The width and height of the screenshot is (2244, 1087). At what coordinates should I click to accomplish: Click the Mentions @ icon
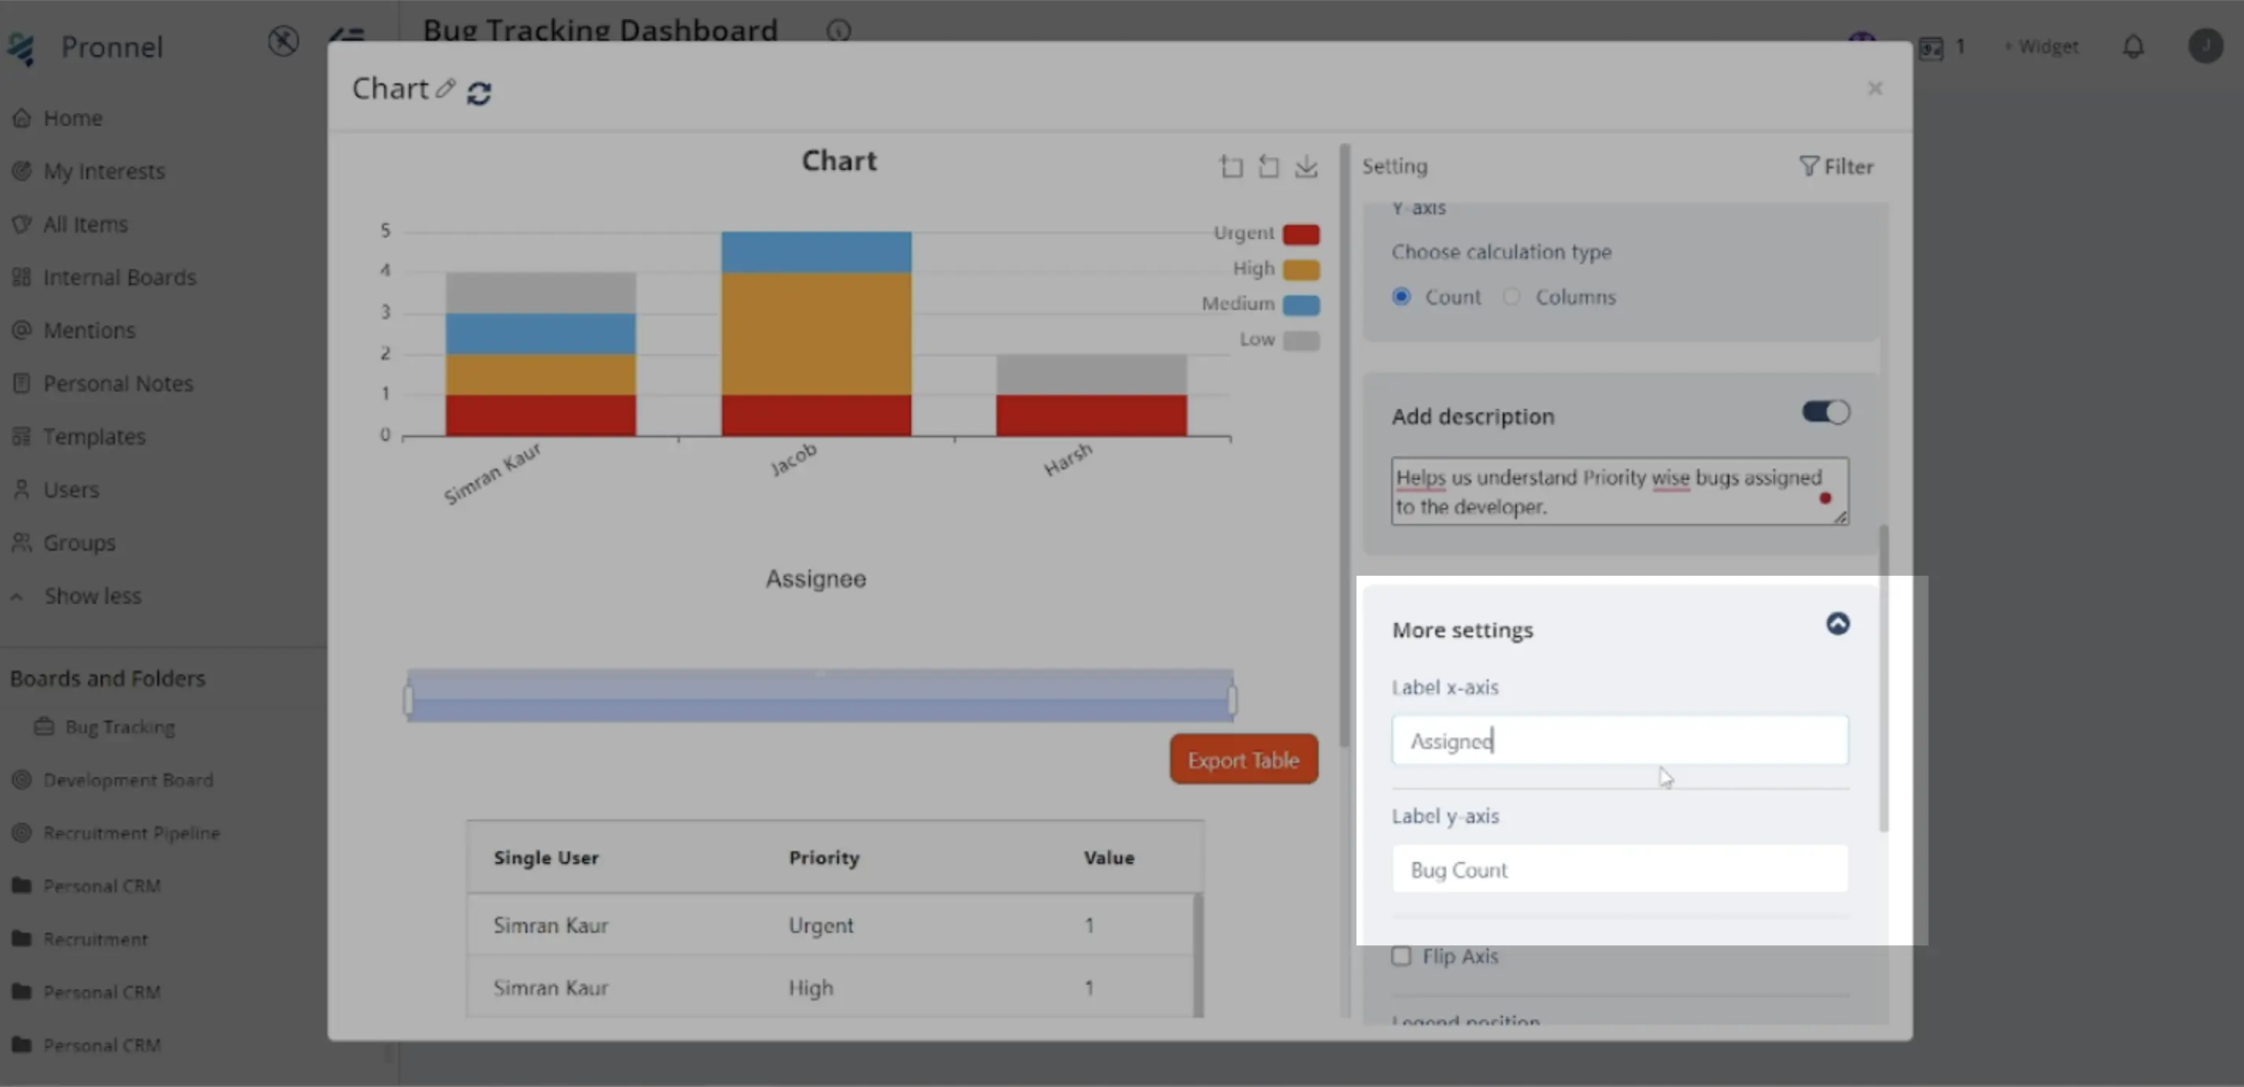pyautogui.click(x=22, y=330)
